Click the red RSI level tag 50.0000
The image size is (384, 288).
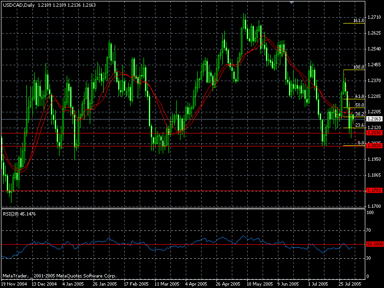pyautogui.click(x=375, y=244)
